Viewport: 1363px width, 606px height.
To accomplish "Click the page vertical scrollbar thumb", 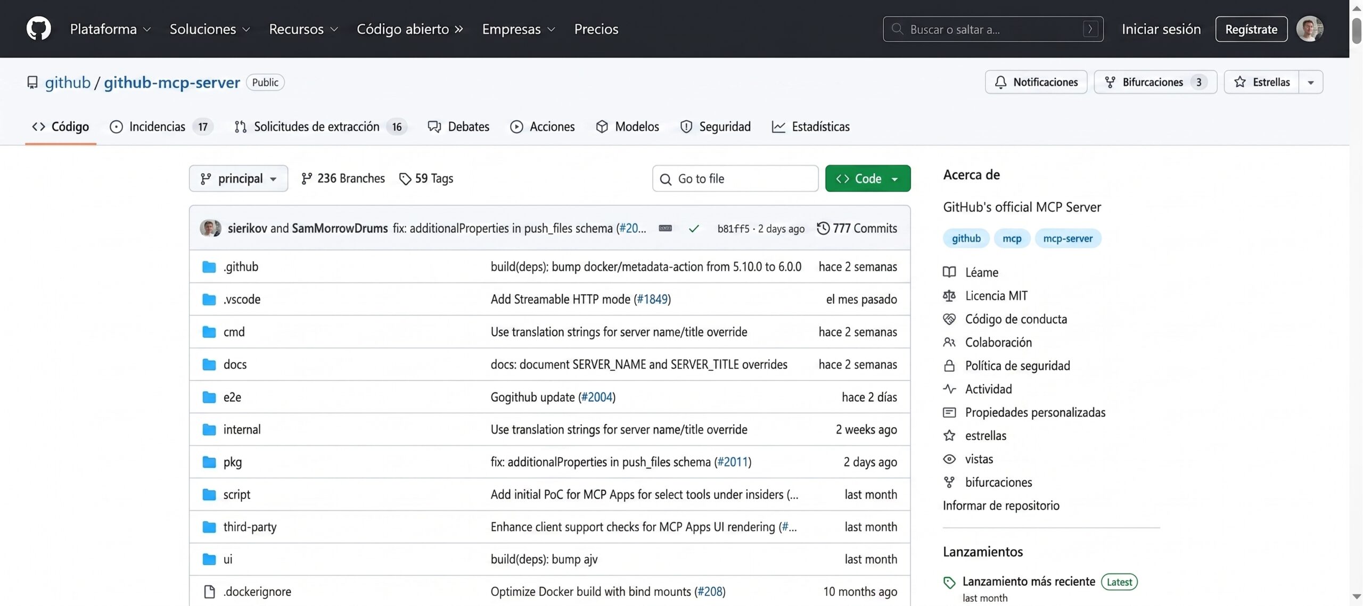I will tap(1357, 31).
